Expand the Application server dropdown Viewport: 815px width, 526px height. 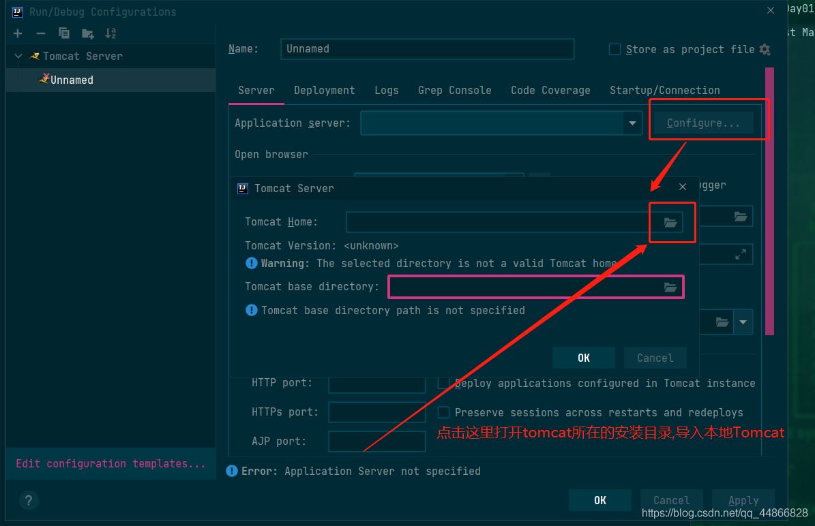pyautogui.click(x=632, y=123)
